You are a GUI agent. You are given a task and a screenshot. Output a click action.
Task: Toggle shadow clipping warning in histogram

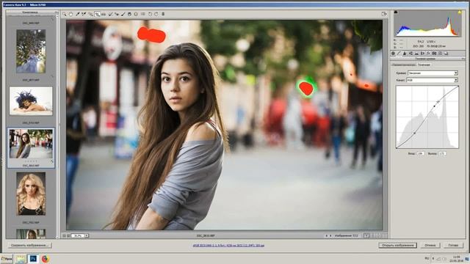396,12
